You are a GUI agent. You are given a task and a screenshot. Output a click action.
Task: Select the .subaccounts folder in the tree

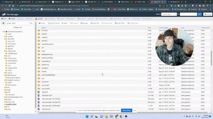click(12, 68)
